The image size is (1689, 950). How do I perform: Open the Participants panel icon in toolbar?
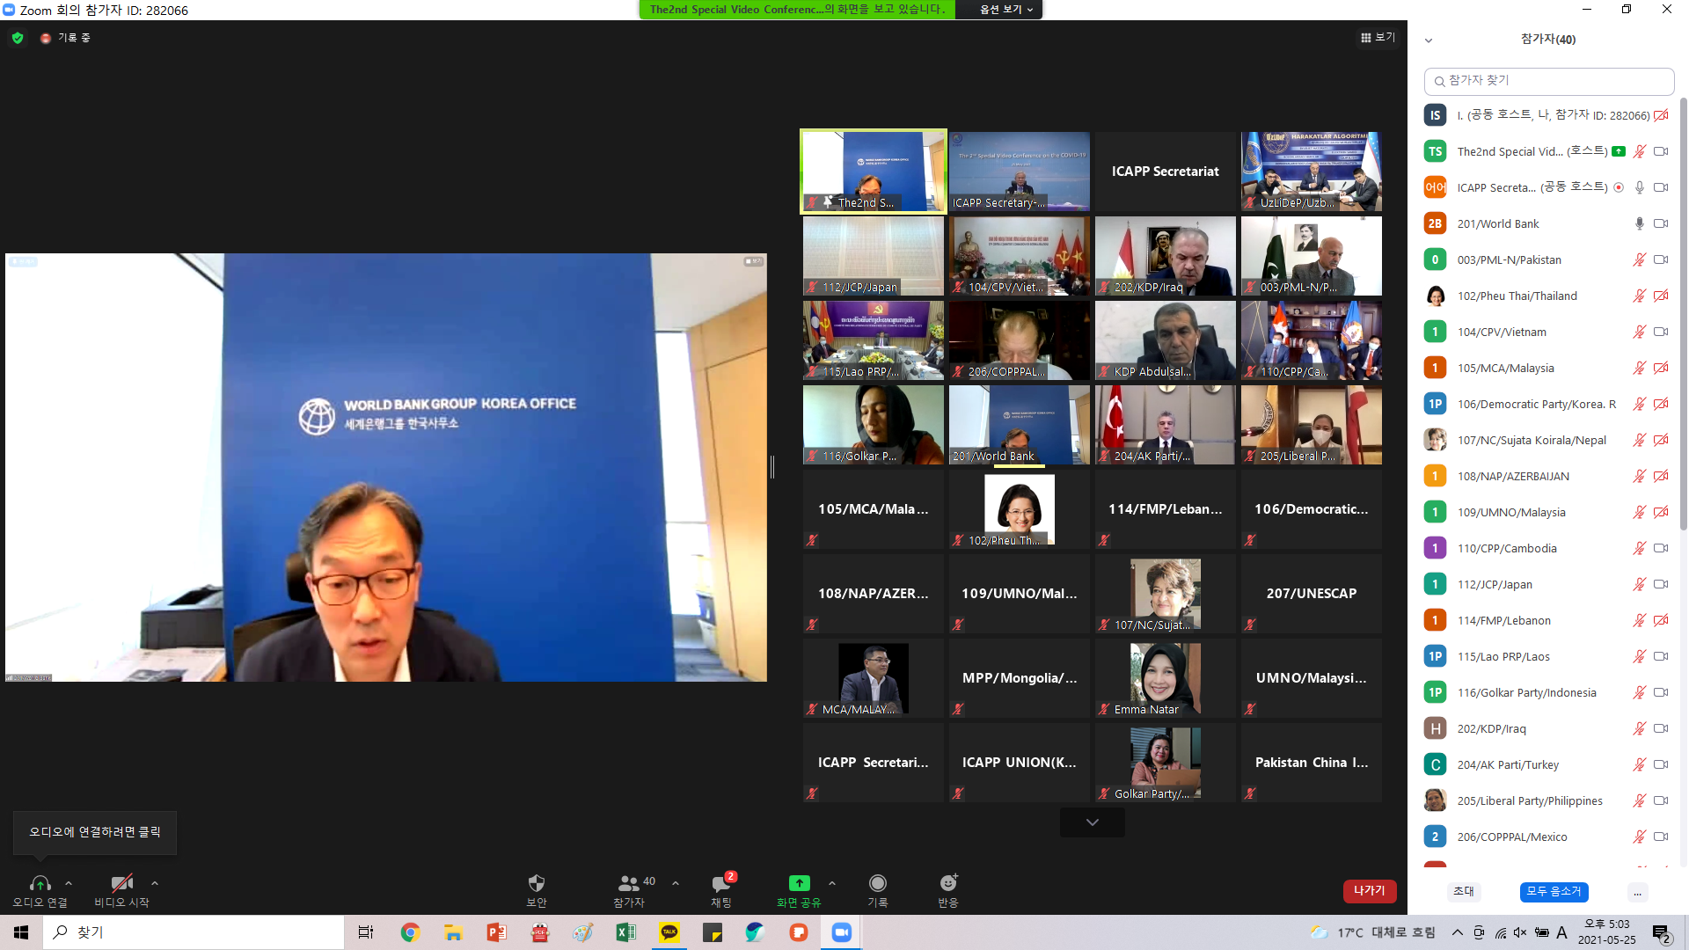click(x=628, y=883)
